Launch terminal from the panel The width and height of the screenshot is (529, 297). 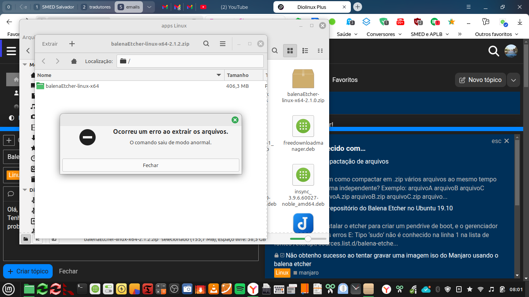point(82,288)
